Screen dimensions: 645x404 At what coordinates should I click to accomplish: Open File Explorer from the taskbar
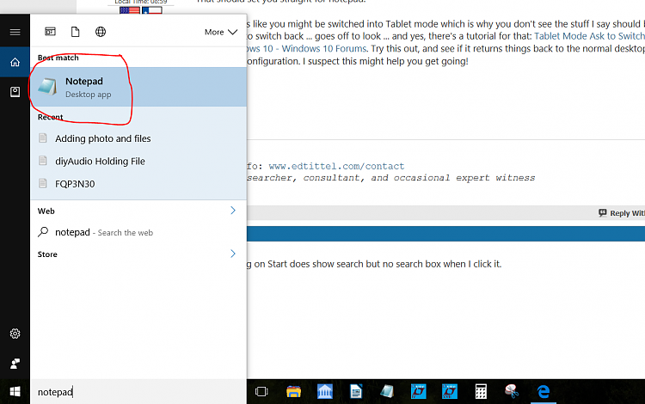coord(294,392)
